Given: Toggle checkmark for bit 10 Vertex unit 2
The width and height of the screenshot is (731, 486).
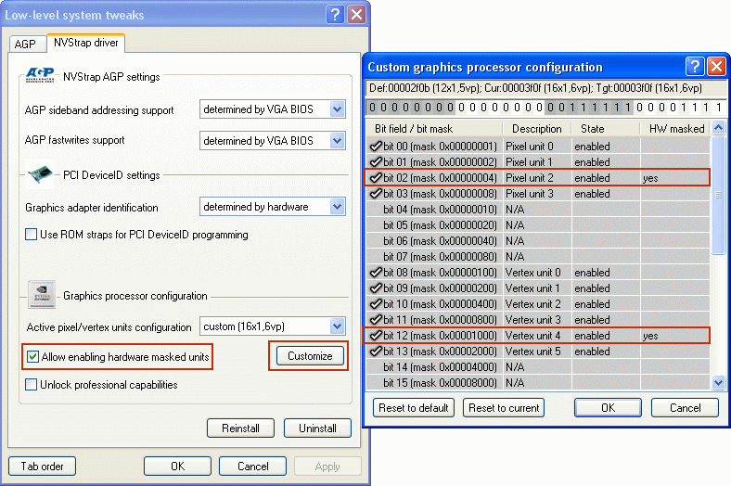Looking at the screenshot, I should (x=376, y=304).
